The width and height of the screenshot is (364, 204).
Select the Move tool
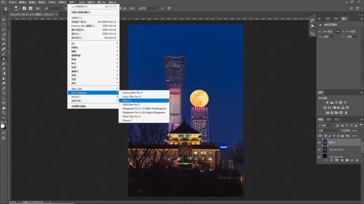(x=4, y=20)
